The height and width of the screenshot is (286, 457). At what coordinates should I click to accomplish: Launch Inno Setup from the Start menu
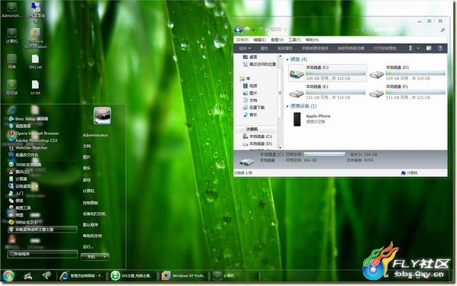point(28,119)
